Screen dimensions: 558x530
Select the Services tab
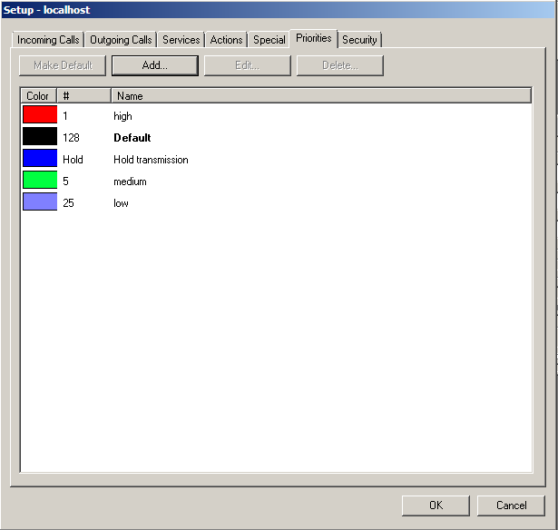coord(181,40)
